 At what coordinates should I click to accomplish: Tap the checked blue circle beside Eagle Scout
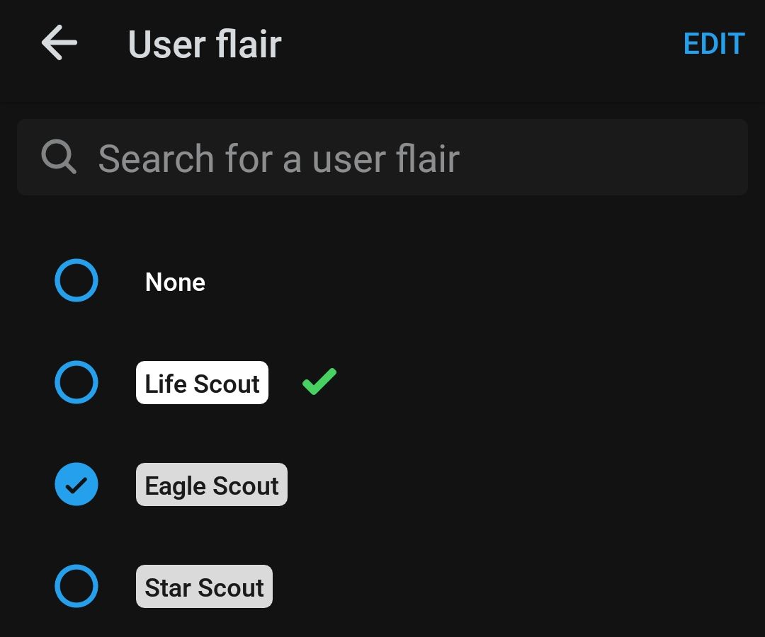76,484
